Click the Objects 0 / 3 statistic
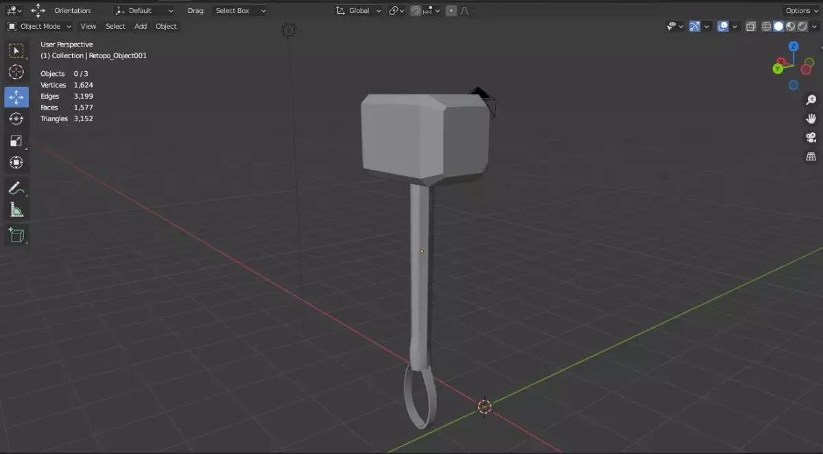This screenshot has width=823, height=454. pos(64,74)
